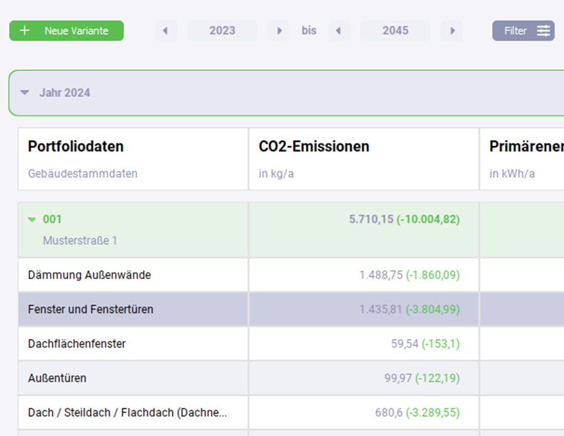The image size is (564, 436).
Task: Increase the end year 2045 with right arrow
Action: 452,31
